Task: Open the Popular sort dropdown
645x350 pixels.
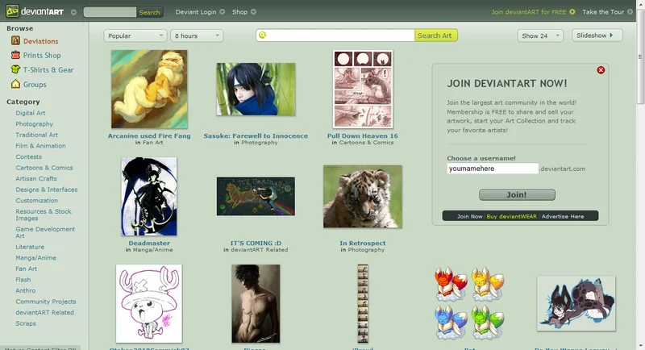Action: [135, 35]
